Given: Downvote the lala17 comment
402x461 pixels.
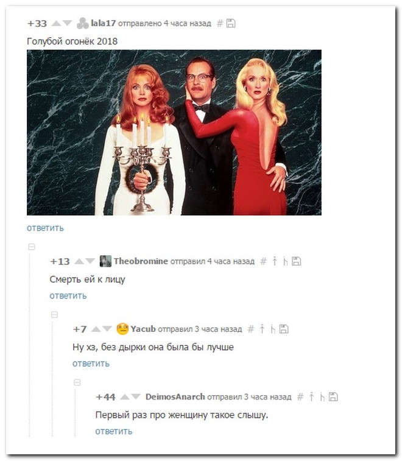Looking at the screenshot, I should (x=68, y=23).
